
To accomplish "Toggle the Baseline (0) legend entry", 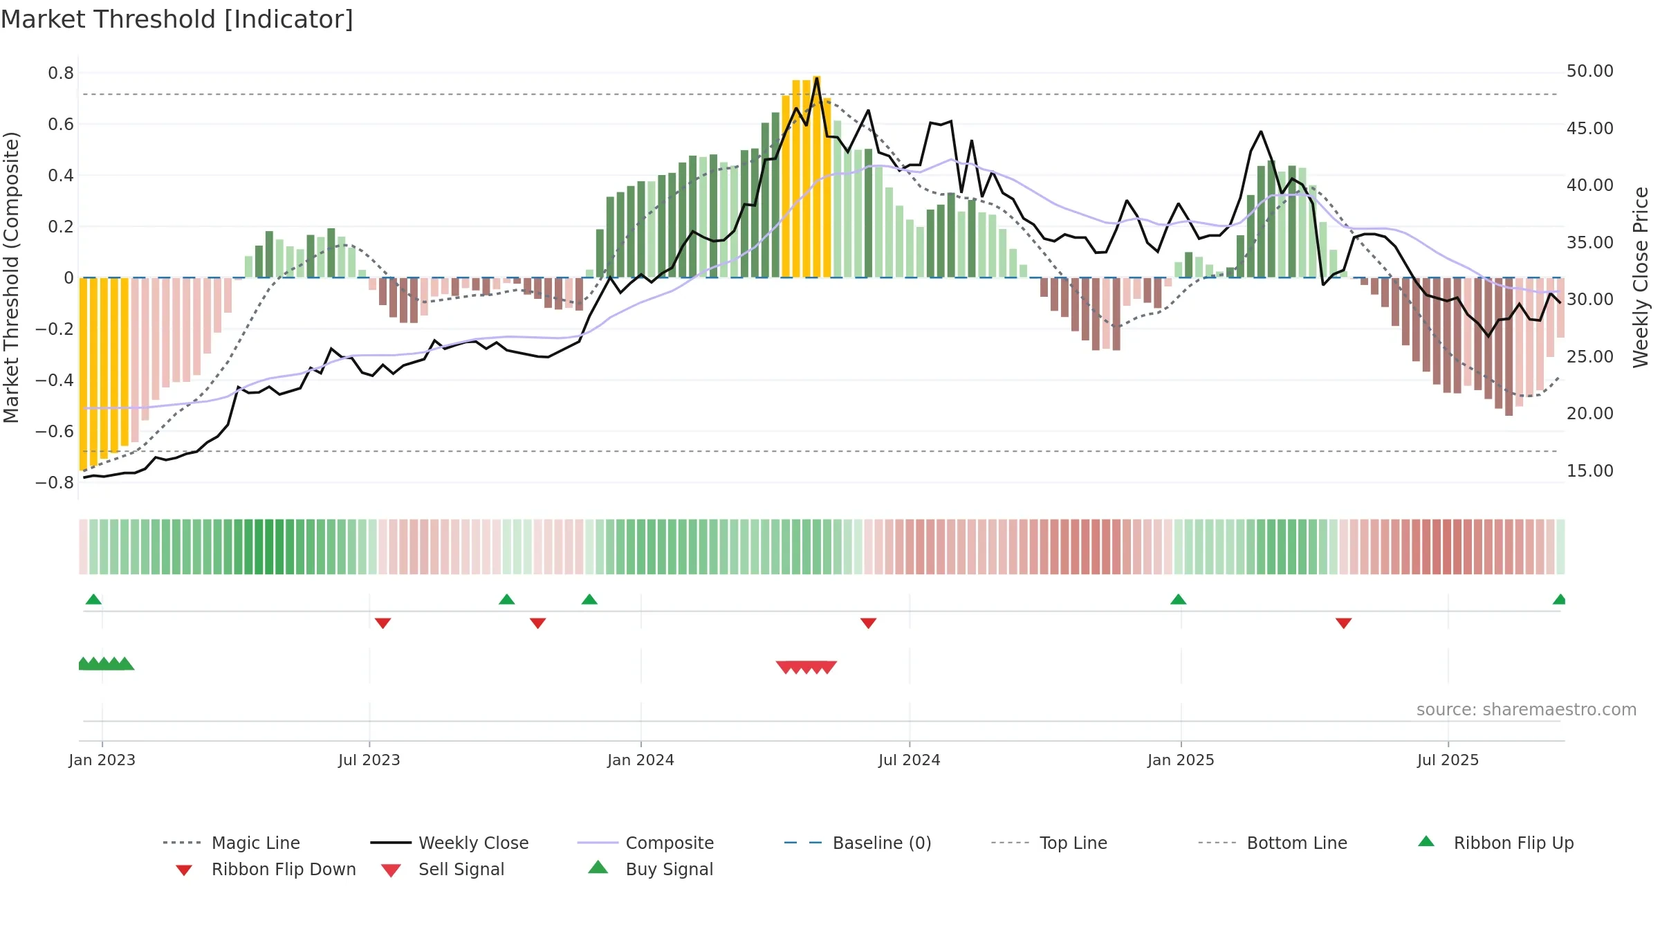I will coord(858,843).
